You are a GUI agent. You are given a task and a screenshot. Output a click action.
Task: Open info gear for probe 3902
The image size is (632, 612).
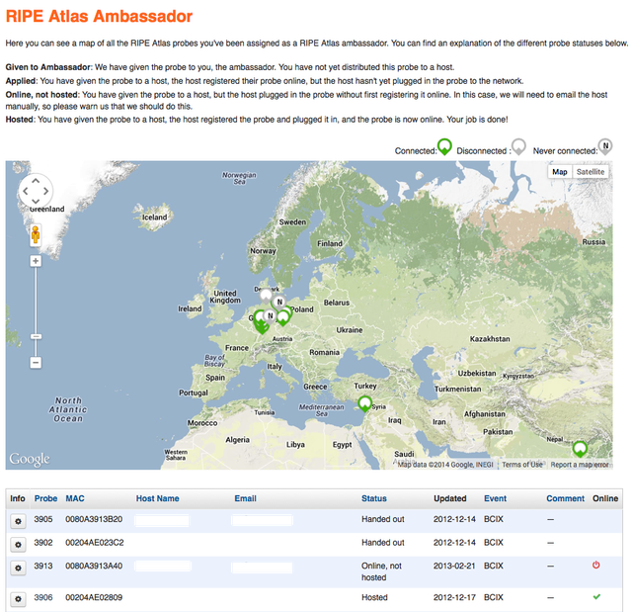(18, 545)
